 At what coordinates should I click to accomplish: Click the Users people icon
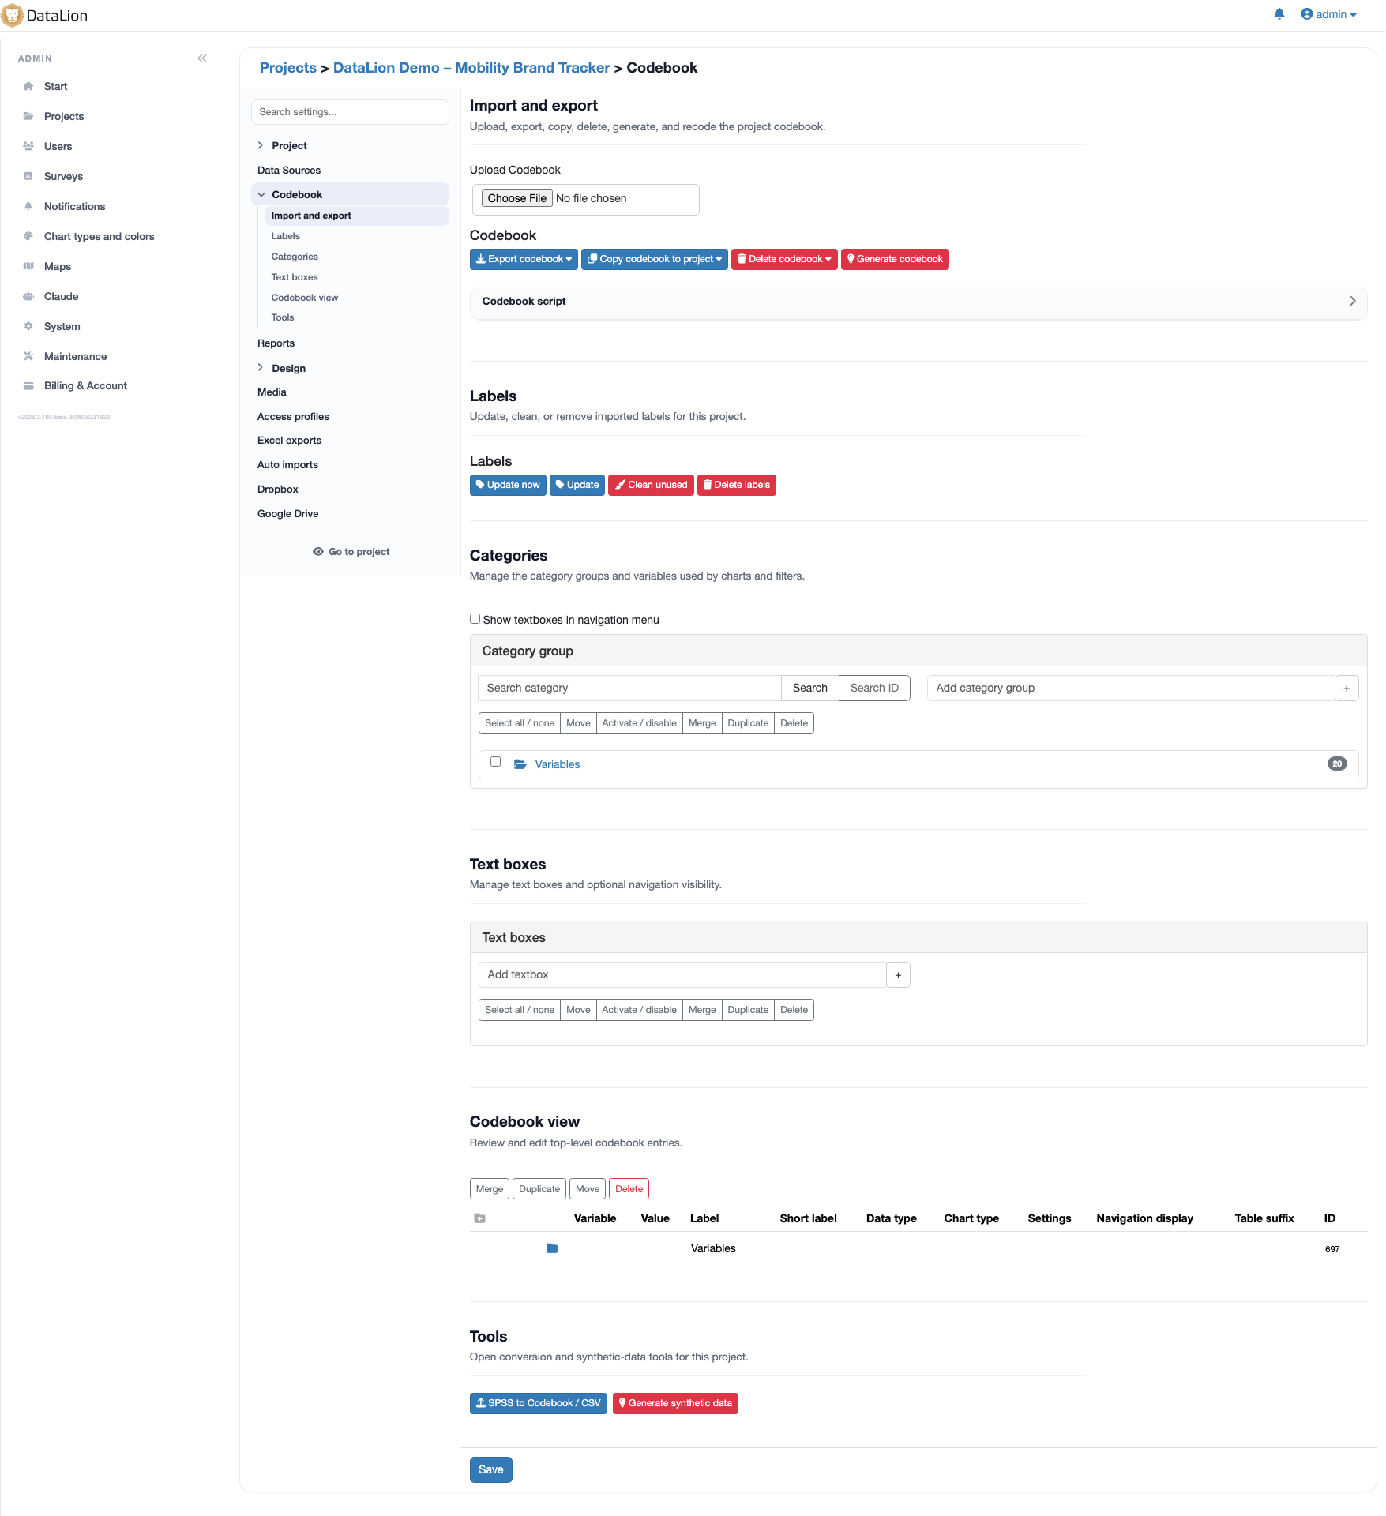coord(28,146)
